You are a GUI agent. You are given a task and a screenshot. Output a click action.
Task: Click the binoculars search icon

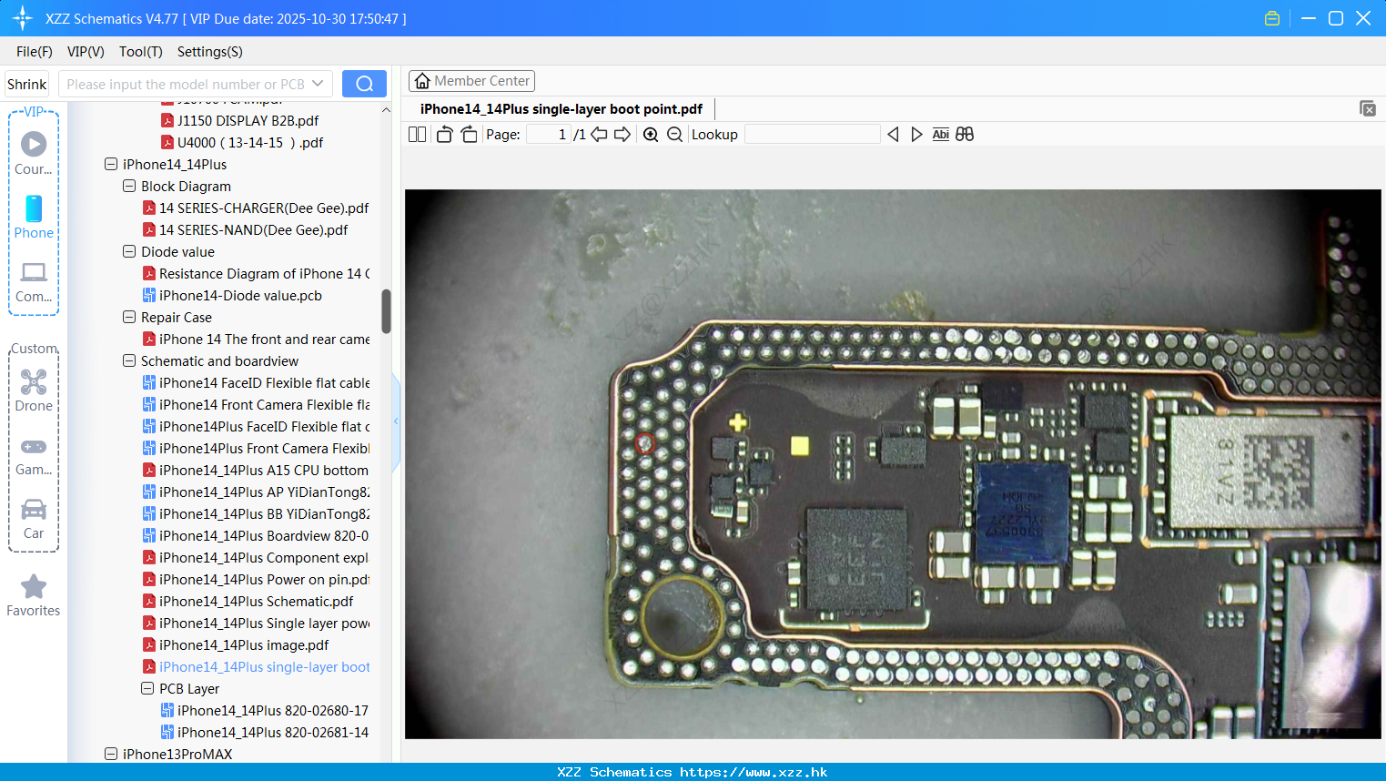tap(965, 135)
